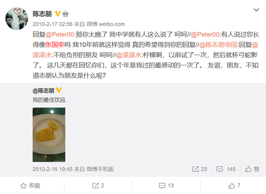
Task: Open the original post's 2010-2-16 19:45 timestamp
Action: coord(53,169)
